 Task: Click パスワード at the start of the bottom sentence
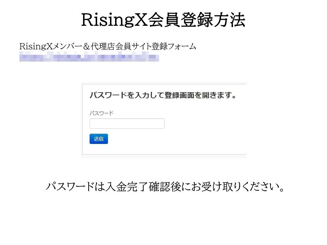[69, 186]
